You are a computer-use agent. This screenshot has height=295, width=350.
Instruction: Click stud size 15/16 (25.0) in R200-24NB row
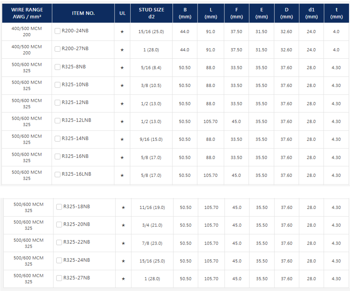pos(151,32)
